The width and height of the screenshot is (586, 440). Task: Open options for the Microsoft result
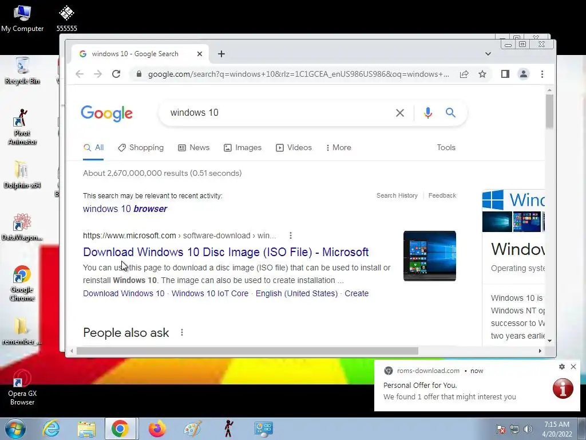(x=290, y=235)
